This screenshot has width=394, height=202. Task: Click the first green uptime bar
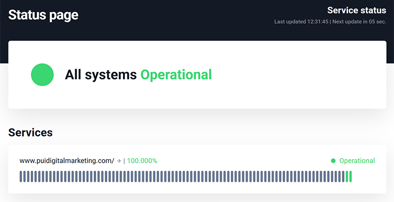[347, 176]
